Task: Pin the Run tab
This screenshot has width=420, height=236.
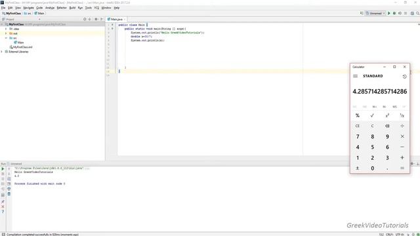Action: [x=3, y=201]
